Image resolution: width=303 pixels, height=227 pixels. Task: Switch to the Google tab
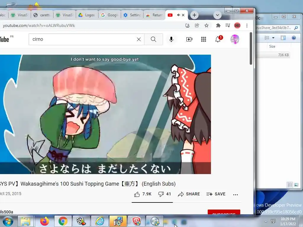coord(109,15)
